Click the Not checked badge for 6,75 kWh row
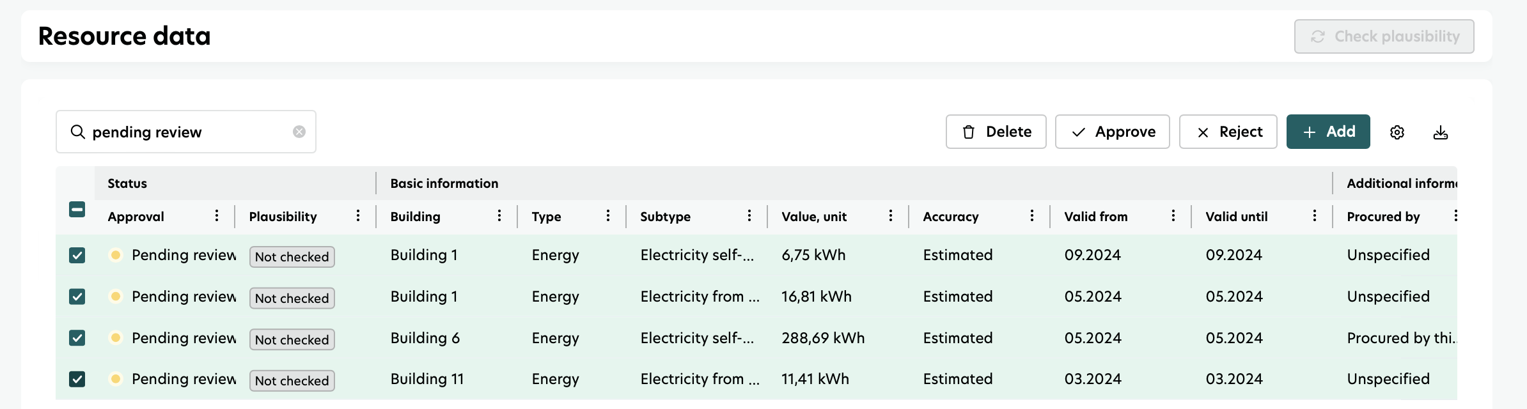This screenshot has height=409, width=1527. pos(292,257)
